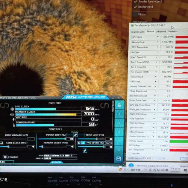Click the left MSI dragon logo in Afterburner
Screen dimensions: 188x188
[x=5, y=106]
